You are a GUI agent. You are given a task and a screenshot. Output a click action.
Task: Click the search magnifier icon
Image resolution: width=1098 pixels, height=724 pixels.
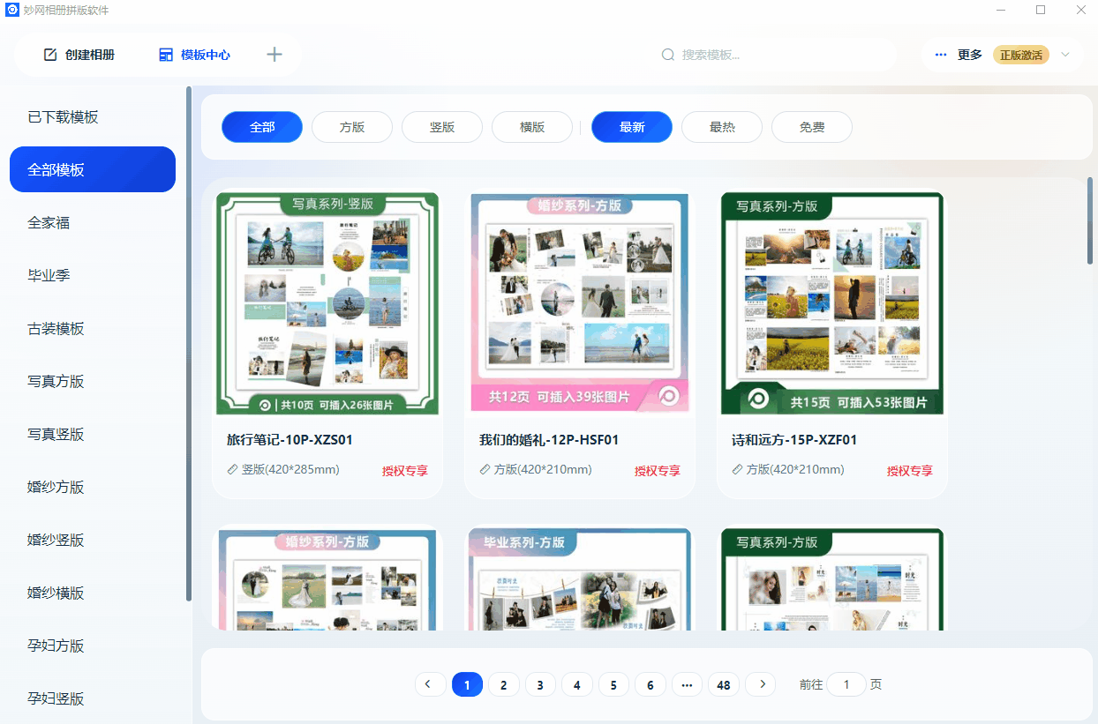pyautogui.click(x=668, y=55)
